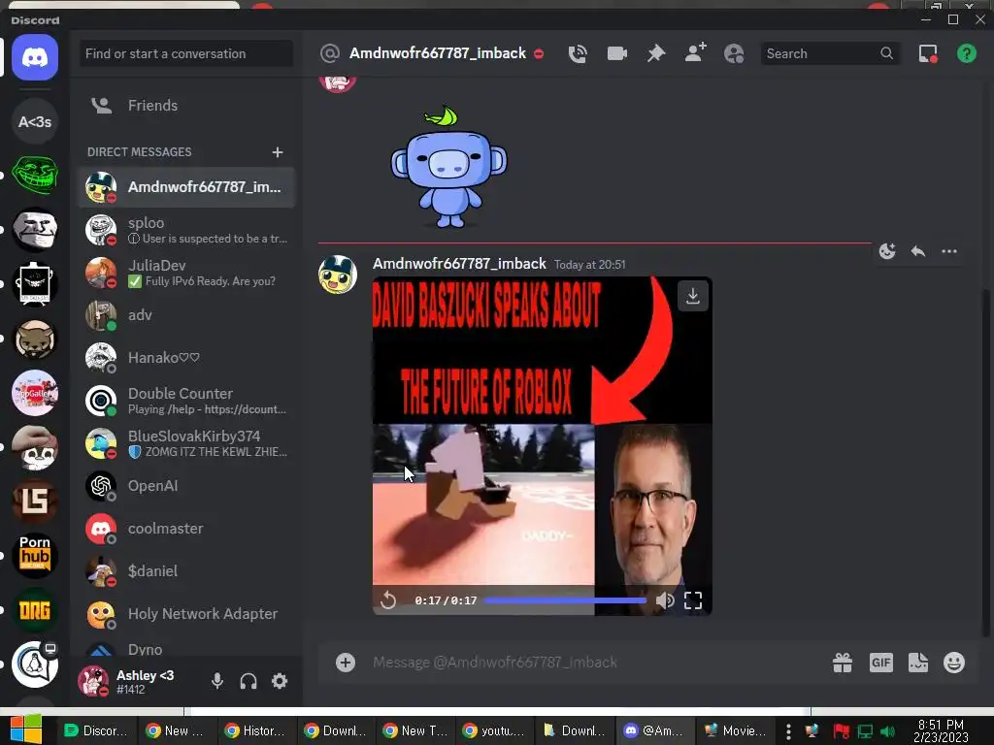Open more message options

point(949,251)
